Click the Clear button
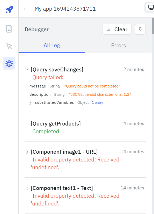 point(117,29)
